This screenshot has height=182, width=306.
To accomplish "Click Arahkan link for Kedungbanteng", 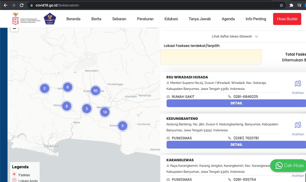I will [298, 134].
